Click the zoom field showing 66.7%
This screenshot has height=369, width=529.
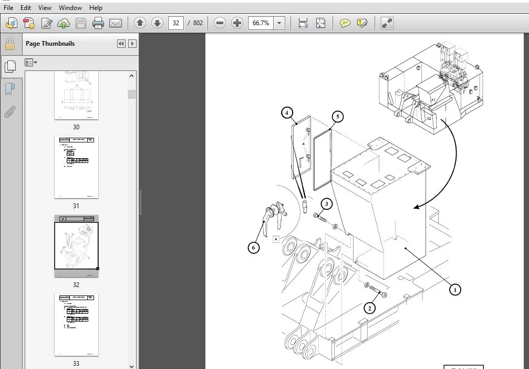coord(261,23)
